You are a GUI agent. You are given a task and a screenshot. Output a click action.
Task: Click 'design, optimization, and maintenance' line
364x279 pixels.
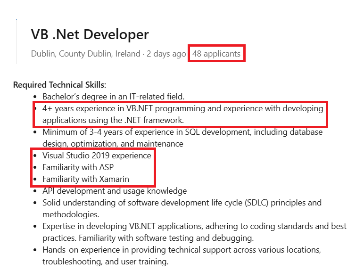click(113, 144)
